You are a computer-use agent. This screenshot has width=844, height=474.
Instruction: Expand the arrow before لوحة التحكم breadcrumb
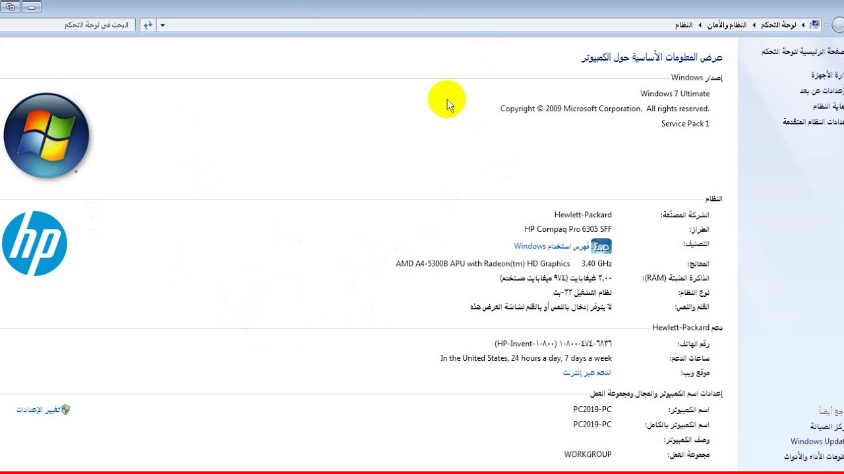(x=802, y=25)
